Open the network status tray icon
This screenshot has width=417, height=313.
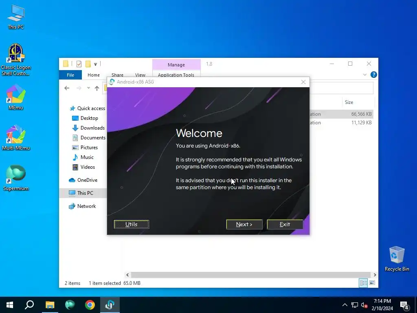coord(355,305)
